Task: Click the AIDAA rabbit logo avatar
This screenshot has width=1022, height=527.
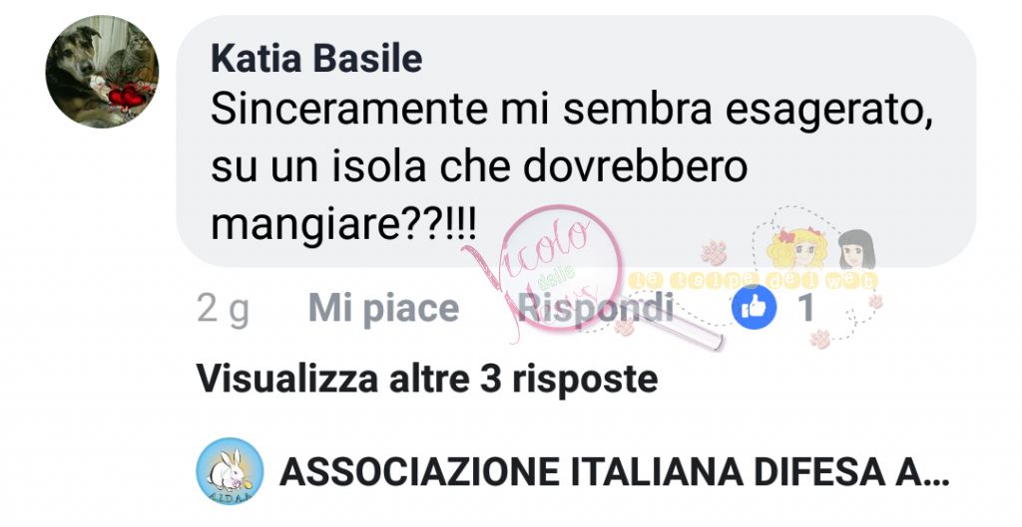Action: click(x=230, y=471)
